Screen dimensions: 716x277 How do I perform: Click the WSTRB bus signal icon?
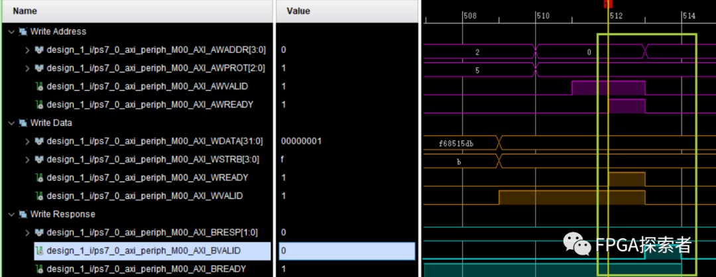[40, 159]
